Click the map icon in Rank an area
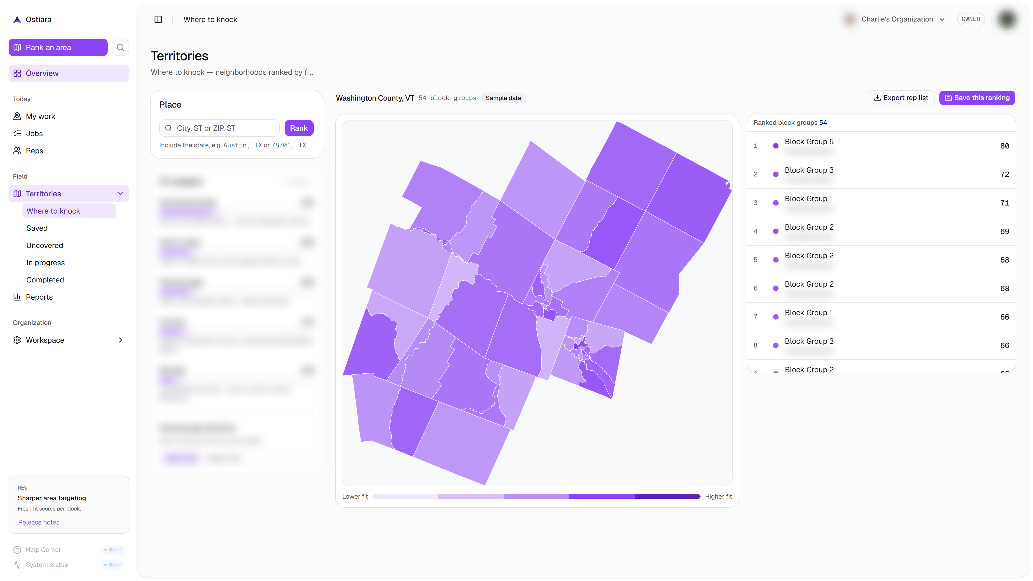 click(x=17, y=47)
